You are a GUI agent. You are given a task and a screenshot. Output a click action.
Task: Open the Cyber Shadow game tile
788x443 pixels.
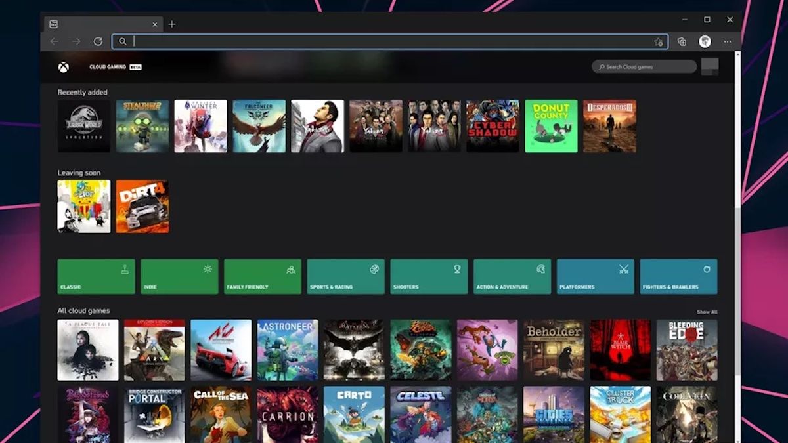493,126
